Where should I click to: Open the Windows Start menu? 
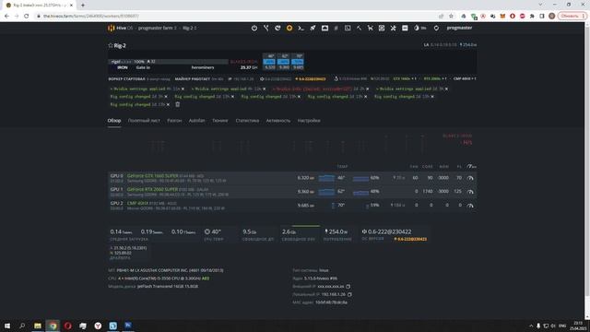pos(7,326)
